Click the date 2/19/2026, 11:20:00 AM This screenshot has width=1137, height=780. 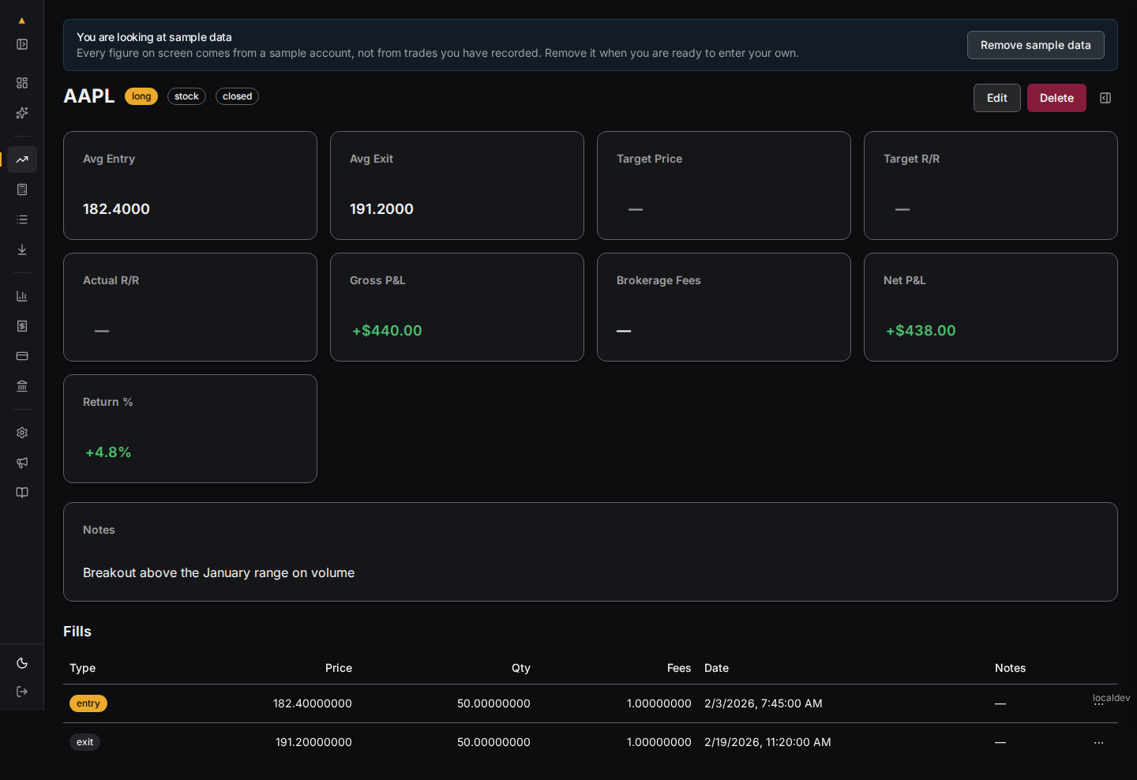[767, 742]
